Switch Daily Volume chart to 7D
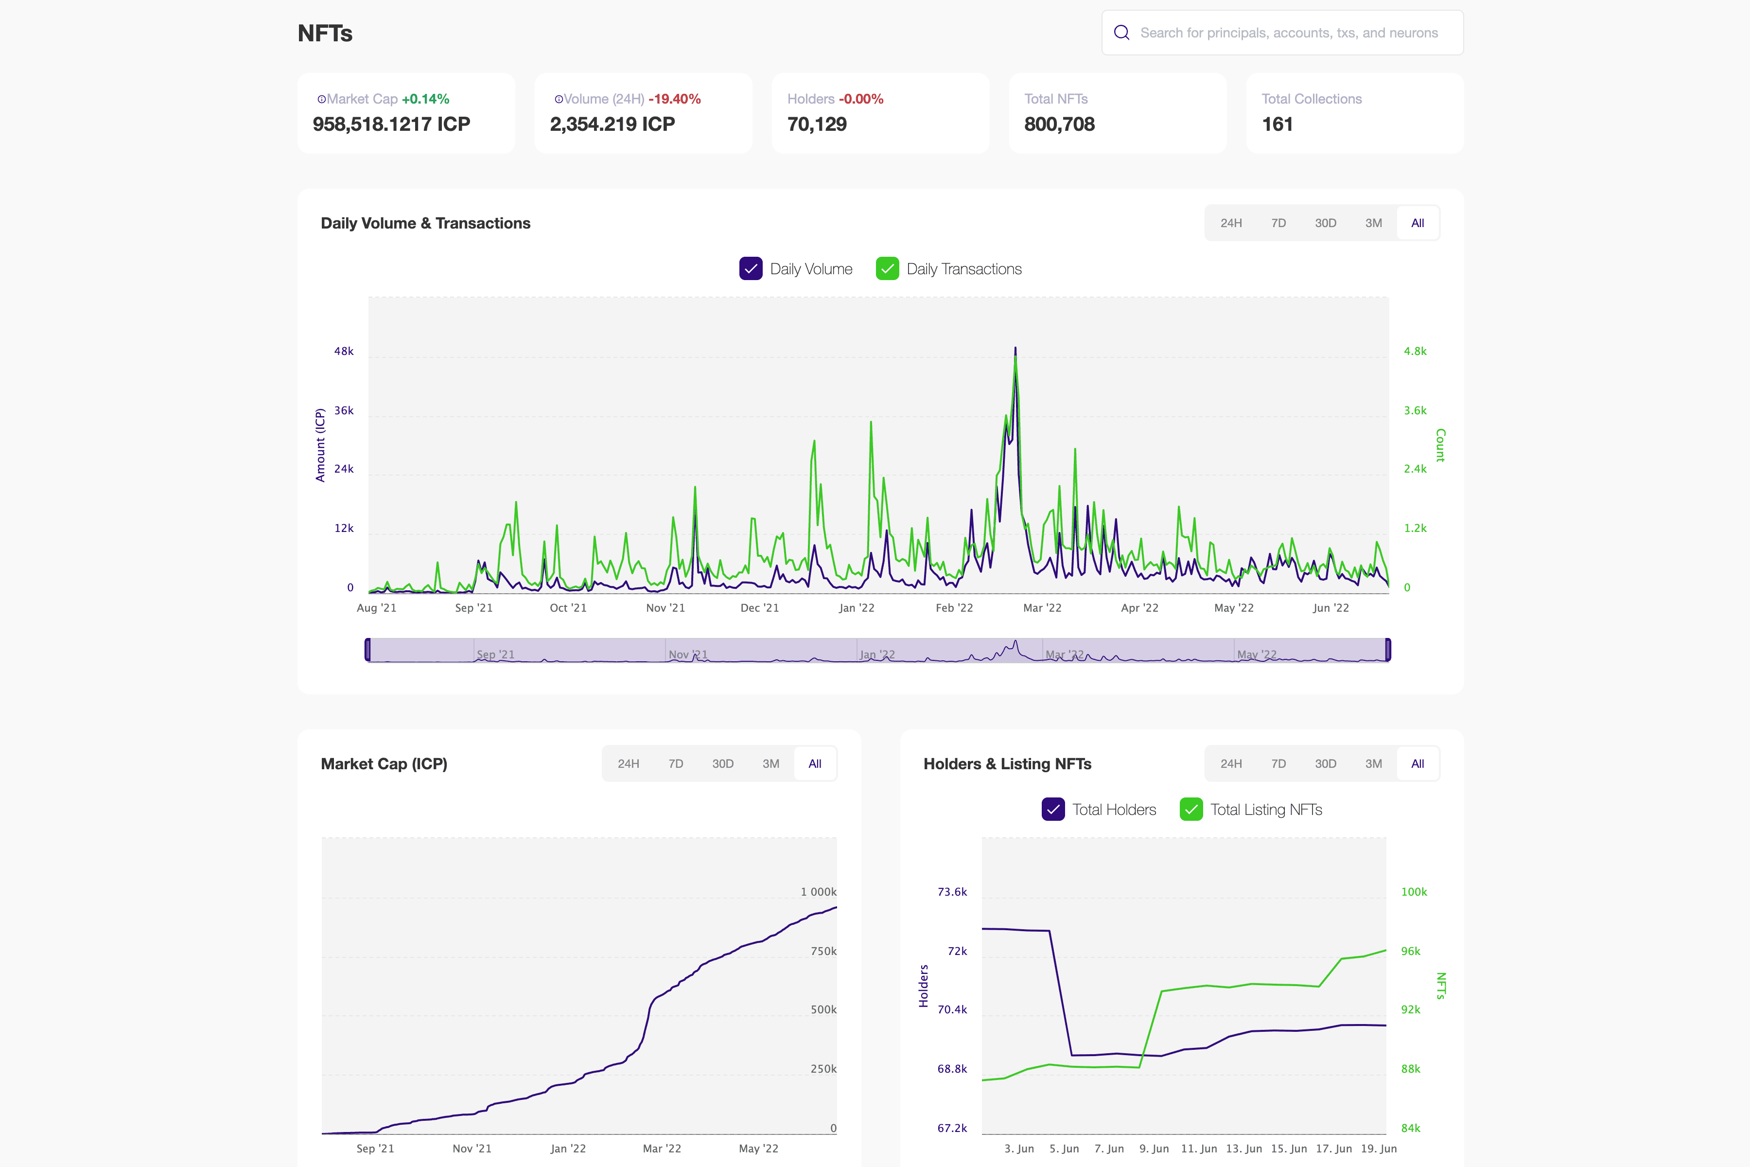 click(1278, 223)
